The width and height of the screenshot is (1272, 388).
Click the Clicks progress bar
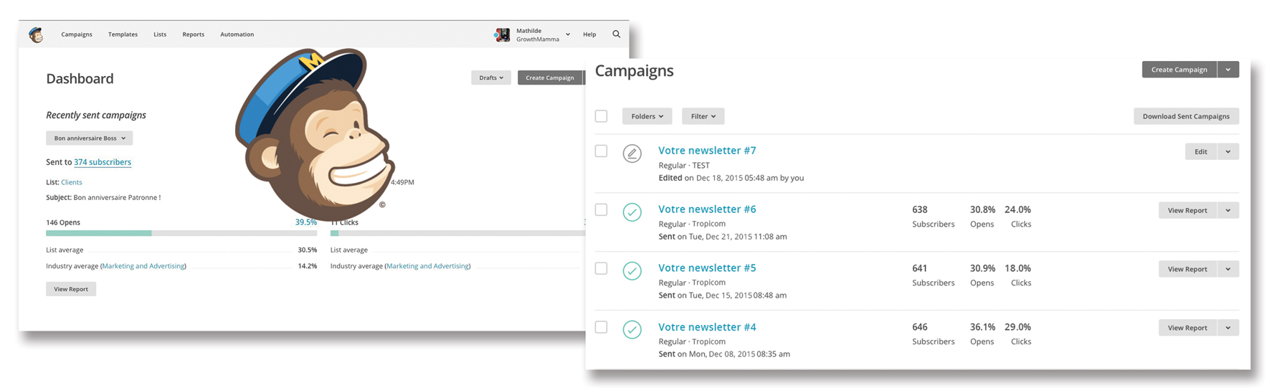click(x=457, y=233)
